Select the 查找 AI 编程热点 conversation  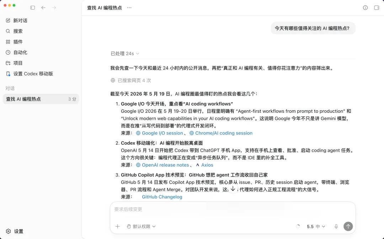click(41, 99)
